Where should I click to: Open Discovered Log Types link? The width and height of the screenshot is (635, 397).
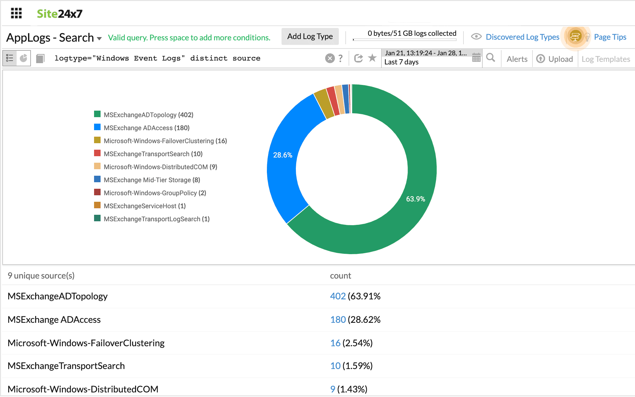click(x=522, y=37)
